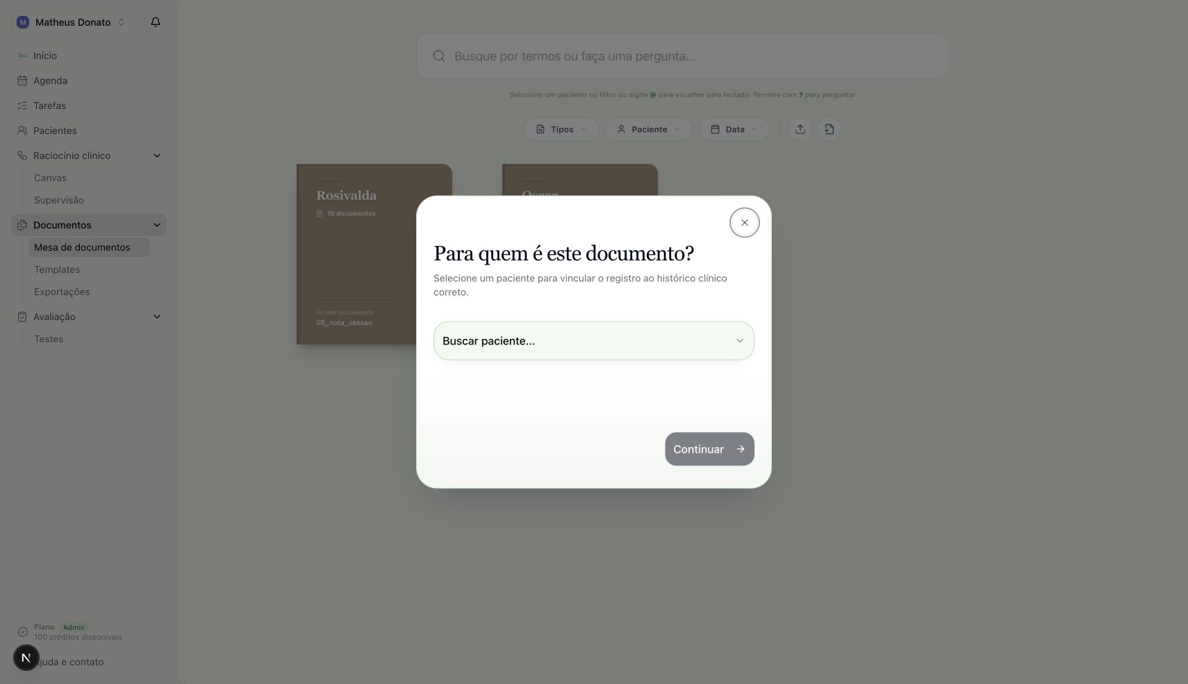Click the upload document icon

pyautogui.click(x=800, y=129)
